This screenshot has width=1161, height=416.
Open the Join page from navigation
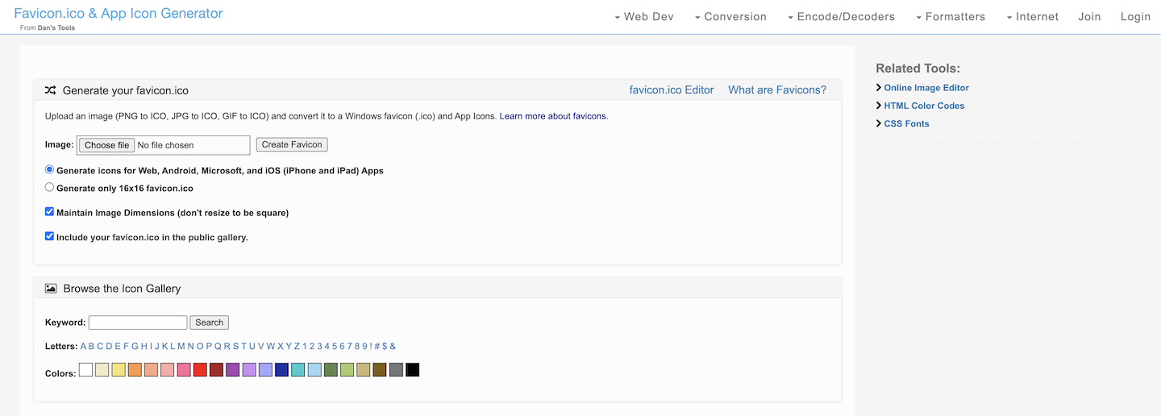click(x=1089, y=17)
